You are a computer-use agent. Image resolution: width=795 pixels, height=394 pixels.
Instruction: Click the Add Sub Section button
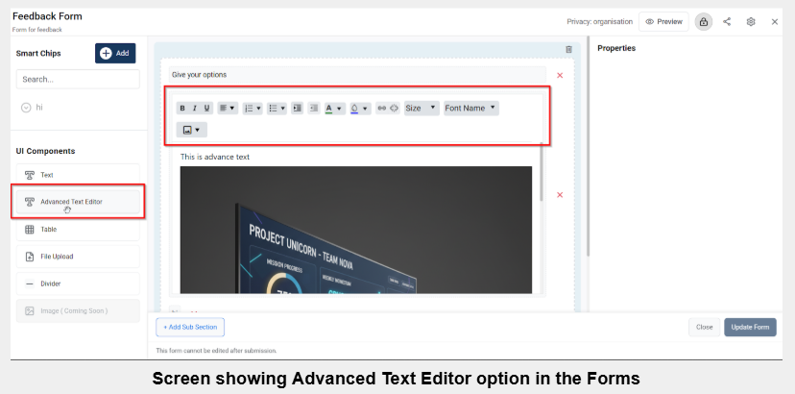click(x=190, y=327)
